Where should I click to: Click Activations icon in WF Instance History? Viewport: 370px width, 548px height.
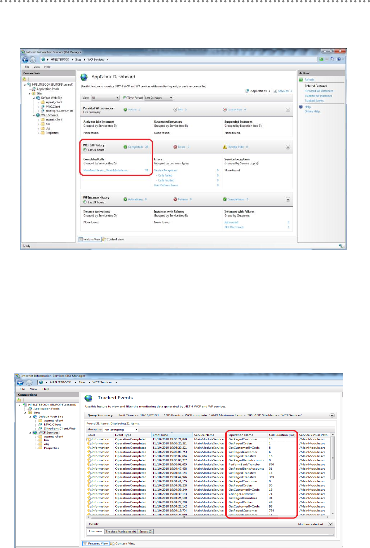[125, 199]
